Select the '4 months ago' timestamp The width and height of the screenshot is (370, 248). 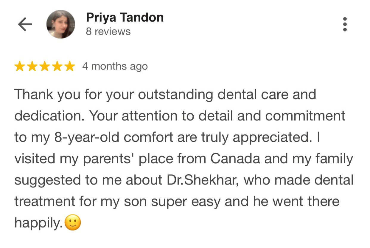point(115,66)
